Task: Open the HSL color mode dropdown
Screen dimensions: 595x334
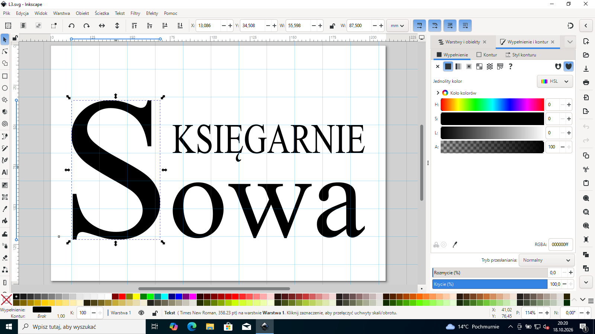Action: (555, 81)
